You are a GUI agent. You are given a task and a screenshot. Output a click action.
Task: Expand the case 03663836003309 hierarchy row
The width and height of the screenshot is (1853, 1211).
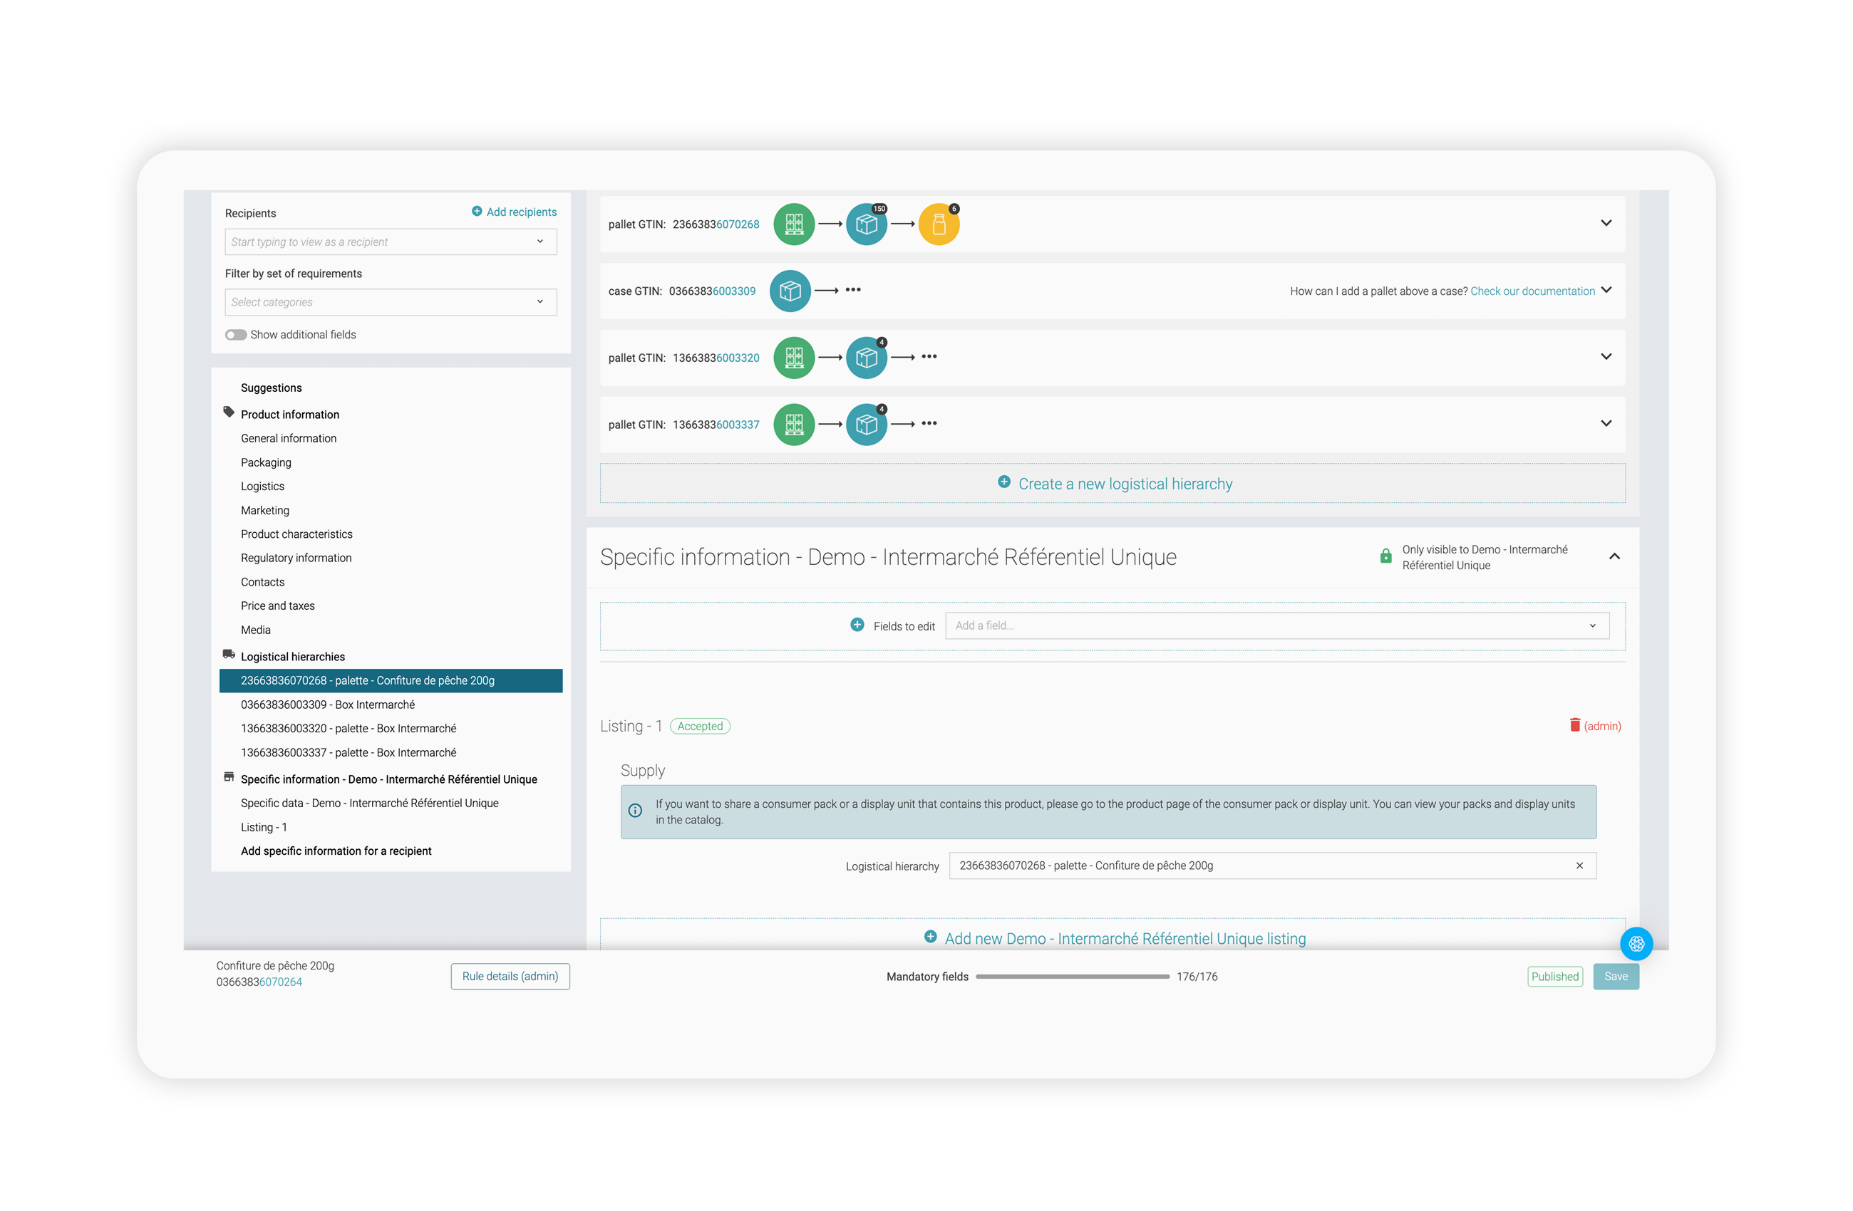point(1606,291)
